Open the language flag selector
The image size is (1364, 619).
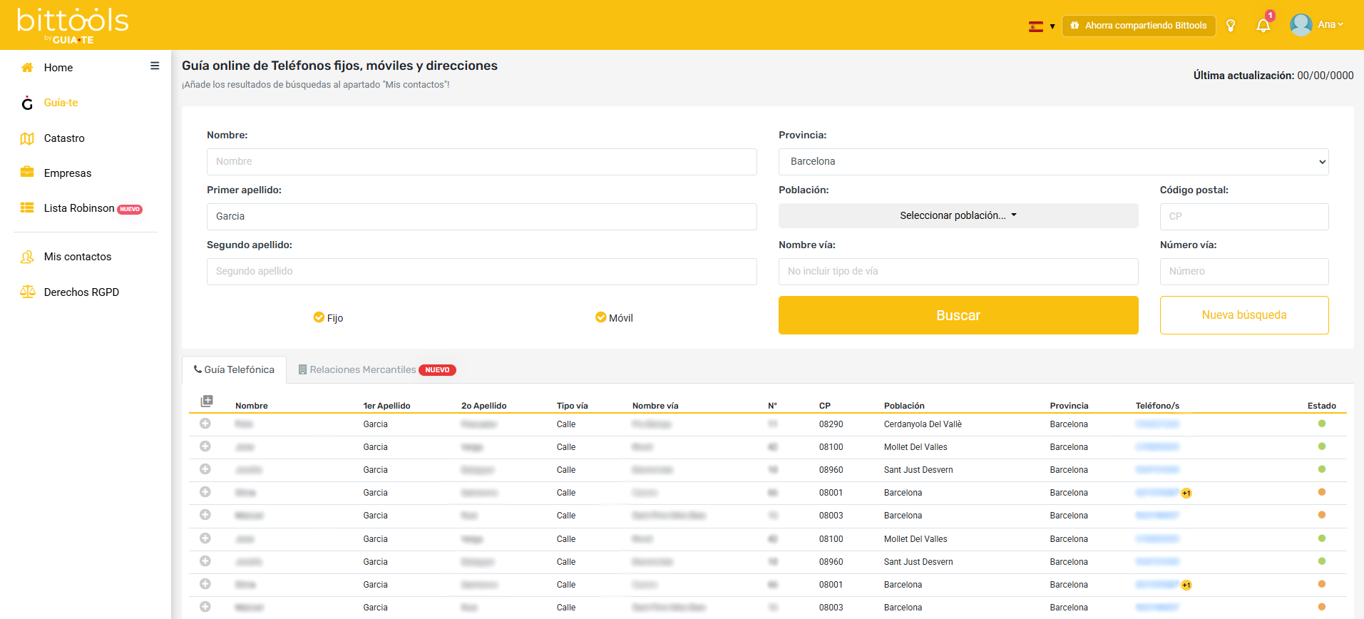[x=1042, y=26]
